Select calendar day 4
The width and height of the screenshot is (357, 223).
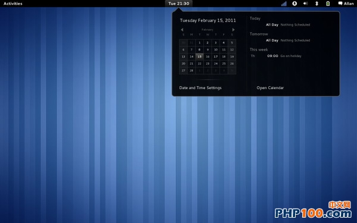[x=224, y=43]
